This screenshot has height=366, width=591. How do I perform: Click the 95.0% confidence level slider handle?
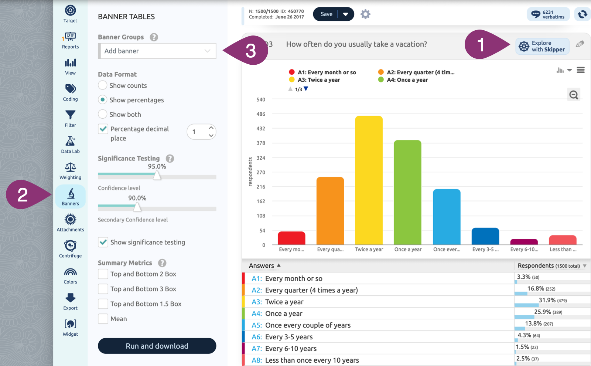[x=157, y=175]
